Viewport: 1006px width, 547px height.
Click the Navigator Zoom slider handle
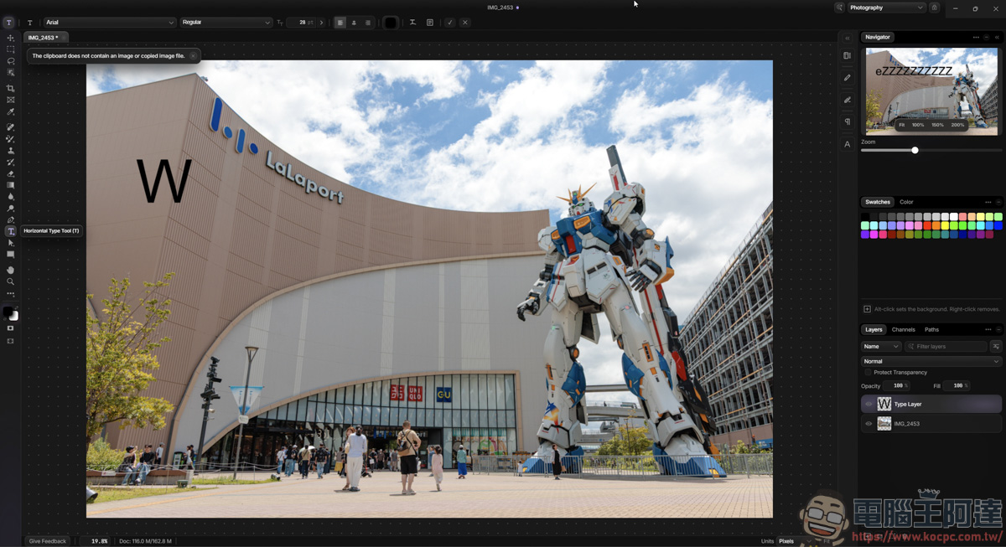915,150
